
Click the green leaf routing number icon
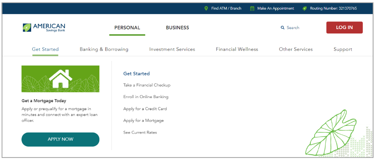click(x=305, y=8)
